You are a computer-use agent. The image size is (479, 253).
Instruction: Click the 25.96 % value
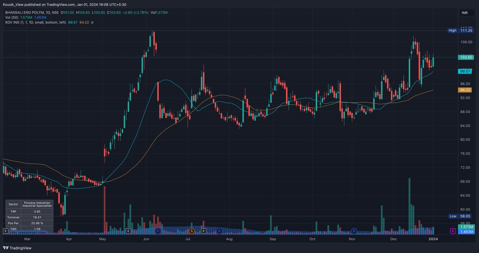[x=37, y=223]
